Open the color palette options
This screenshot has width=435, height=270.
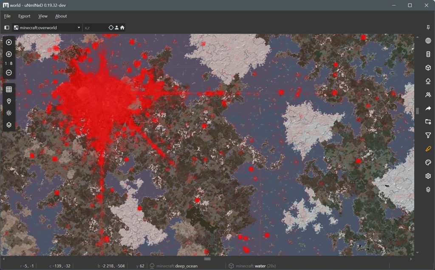(427, 162)
